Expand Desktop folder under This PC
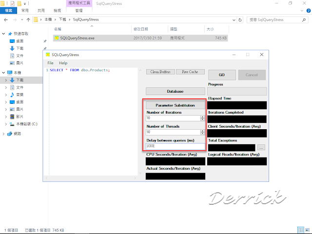The image size is (312, 234). pyautogui.click(x=6, y=102)
